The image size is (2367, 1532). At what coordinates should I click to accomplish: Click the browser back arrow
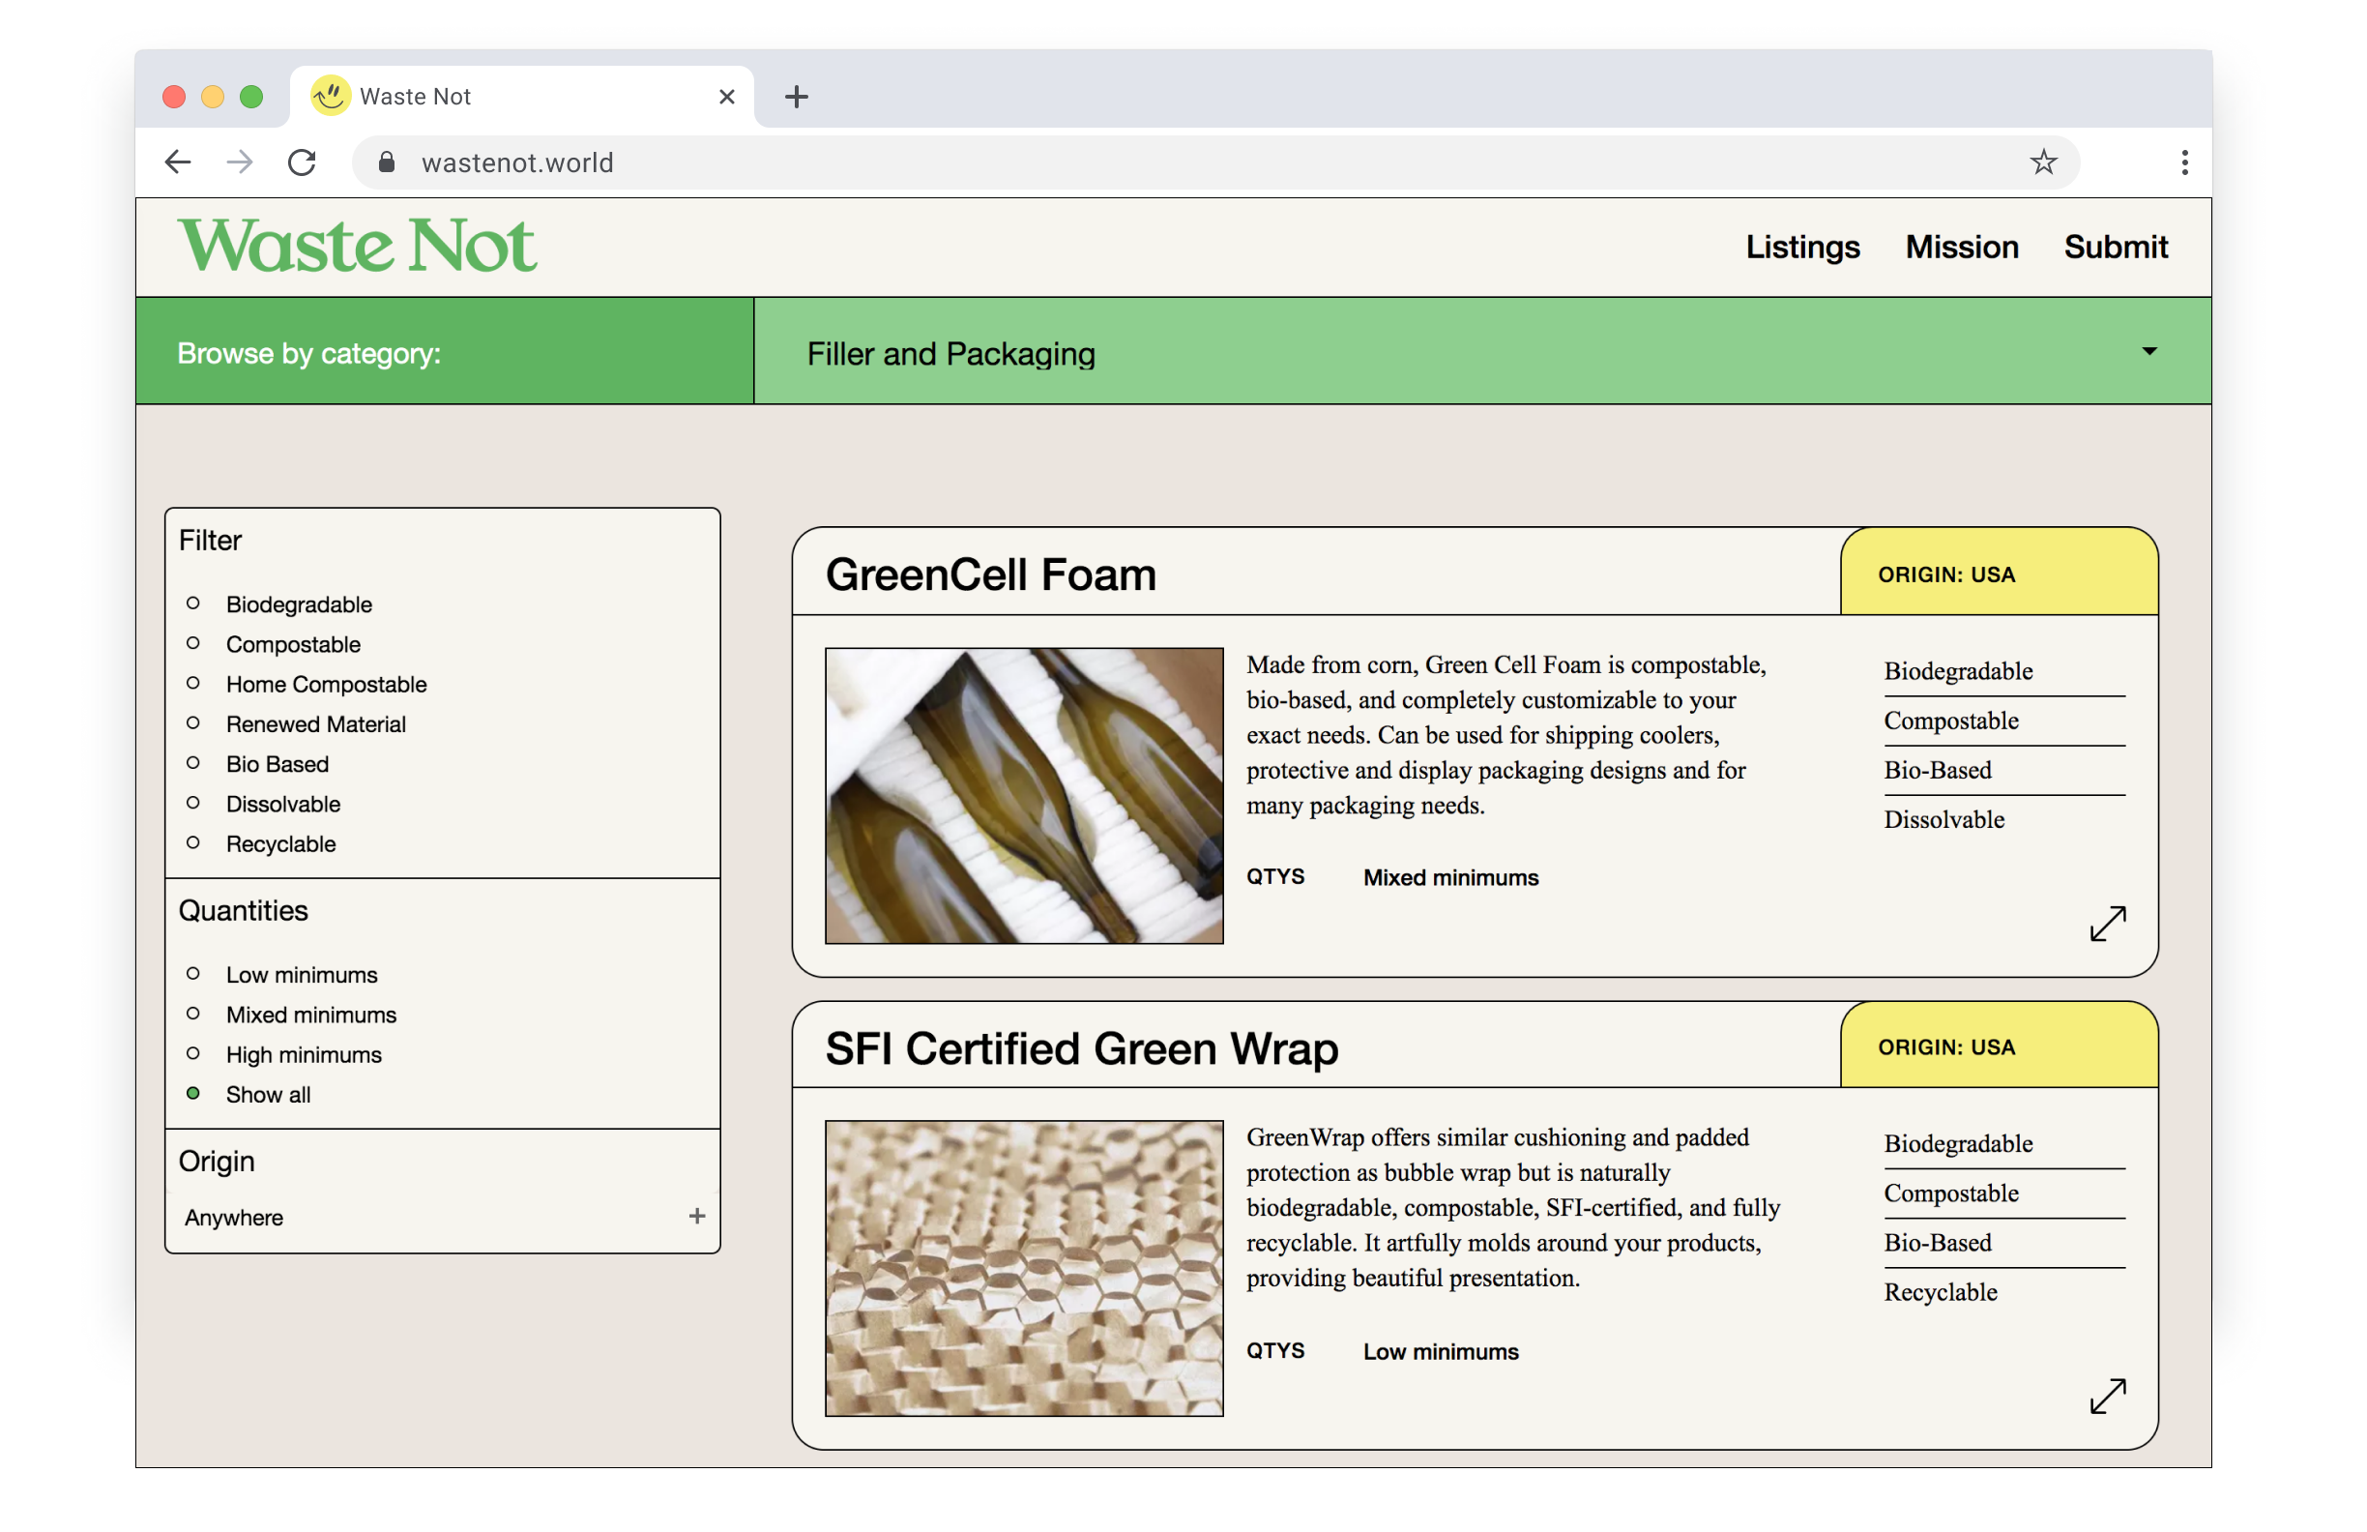tap(178, 162)
